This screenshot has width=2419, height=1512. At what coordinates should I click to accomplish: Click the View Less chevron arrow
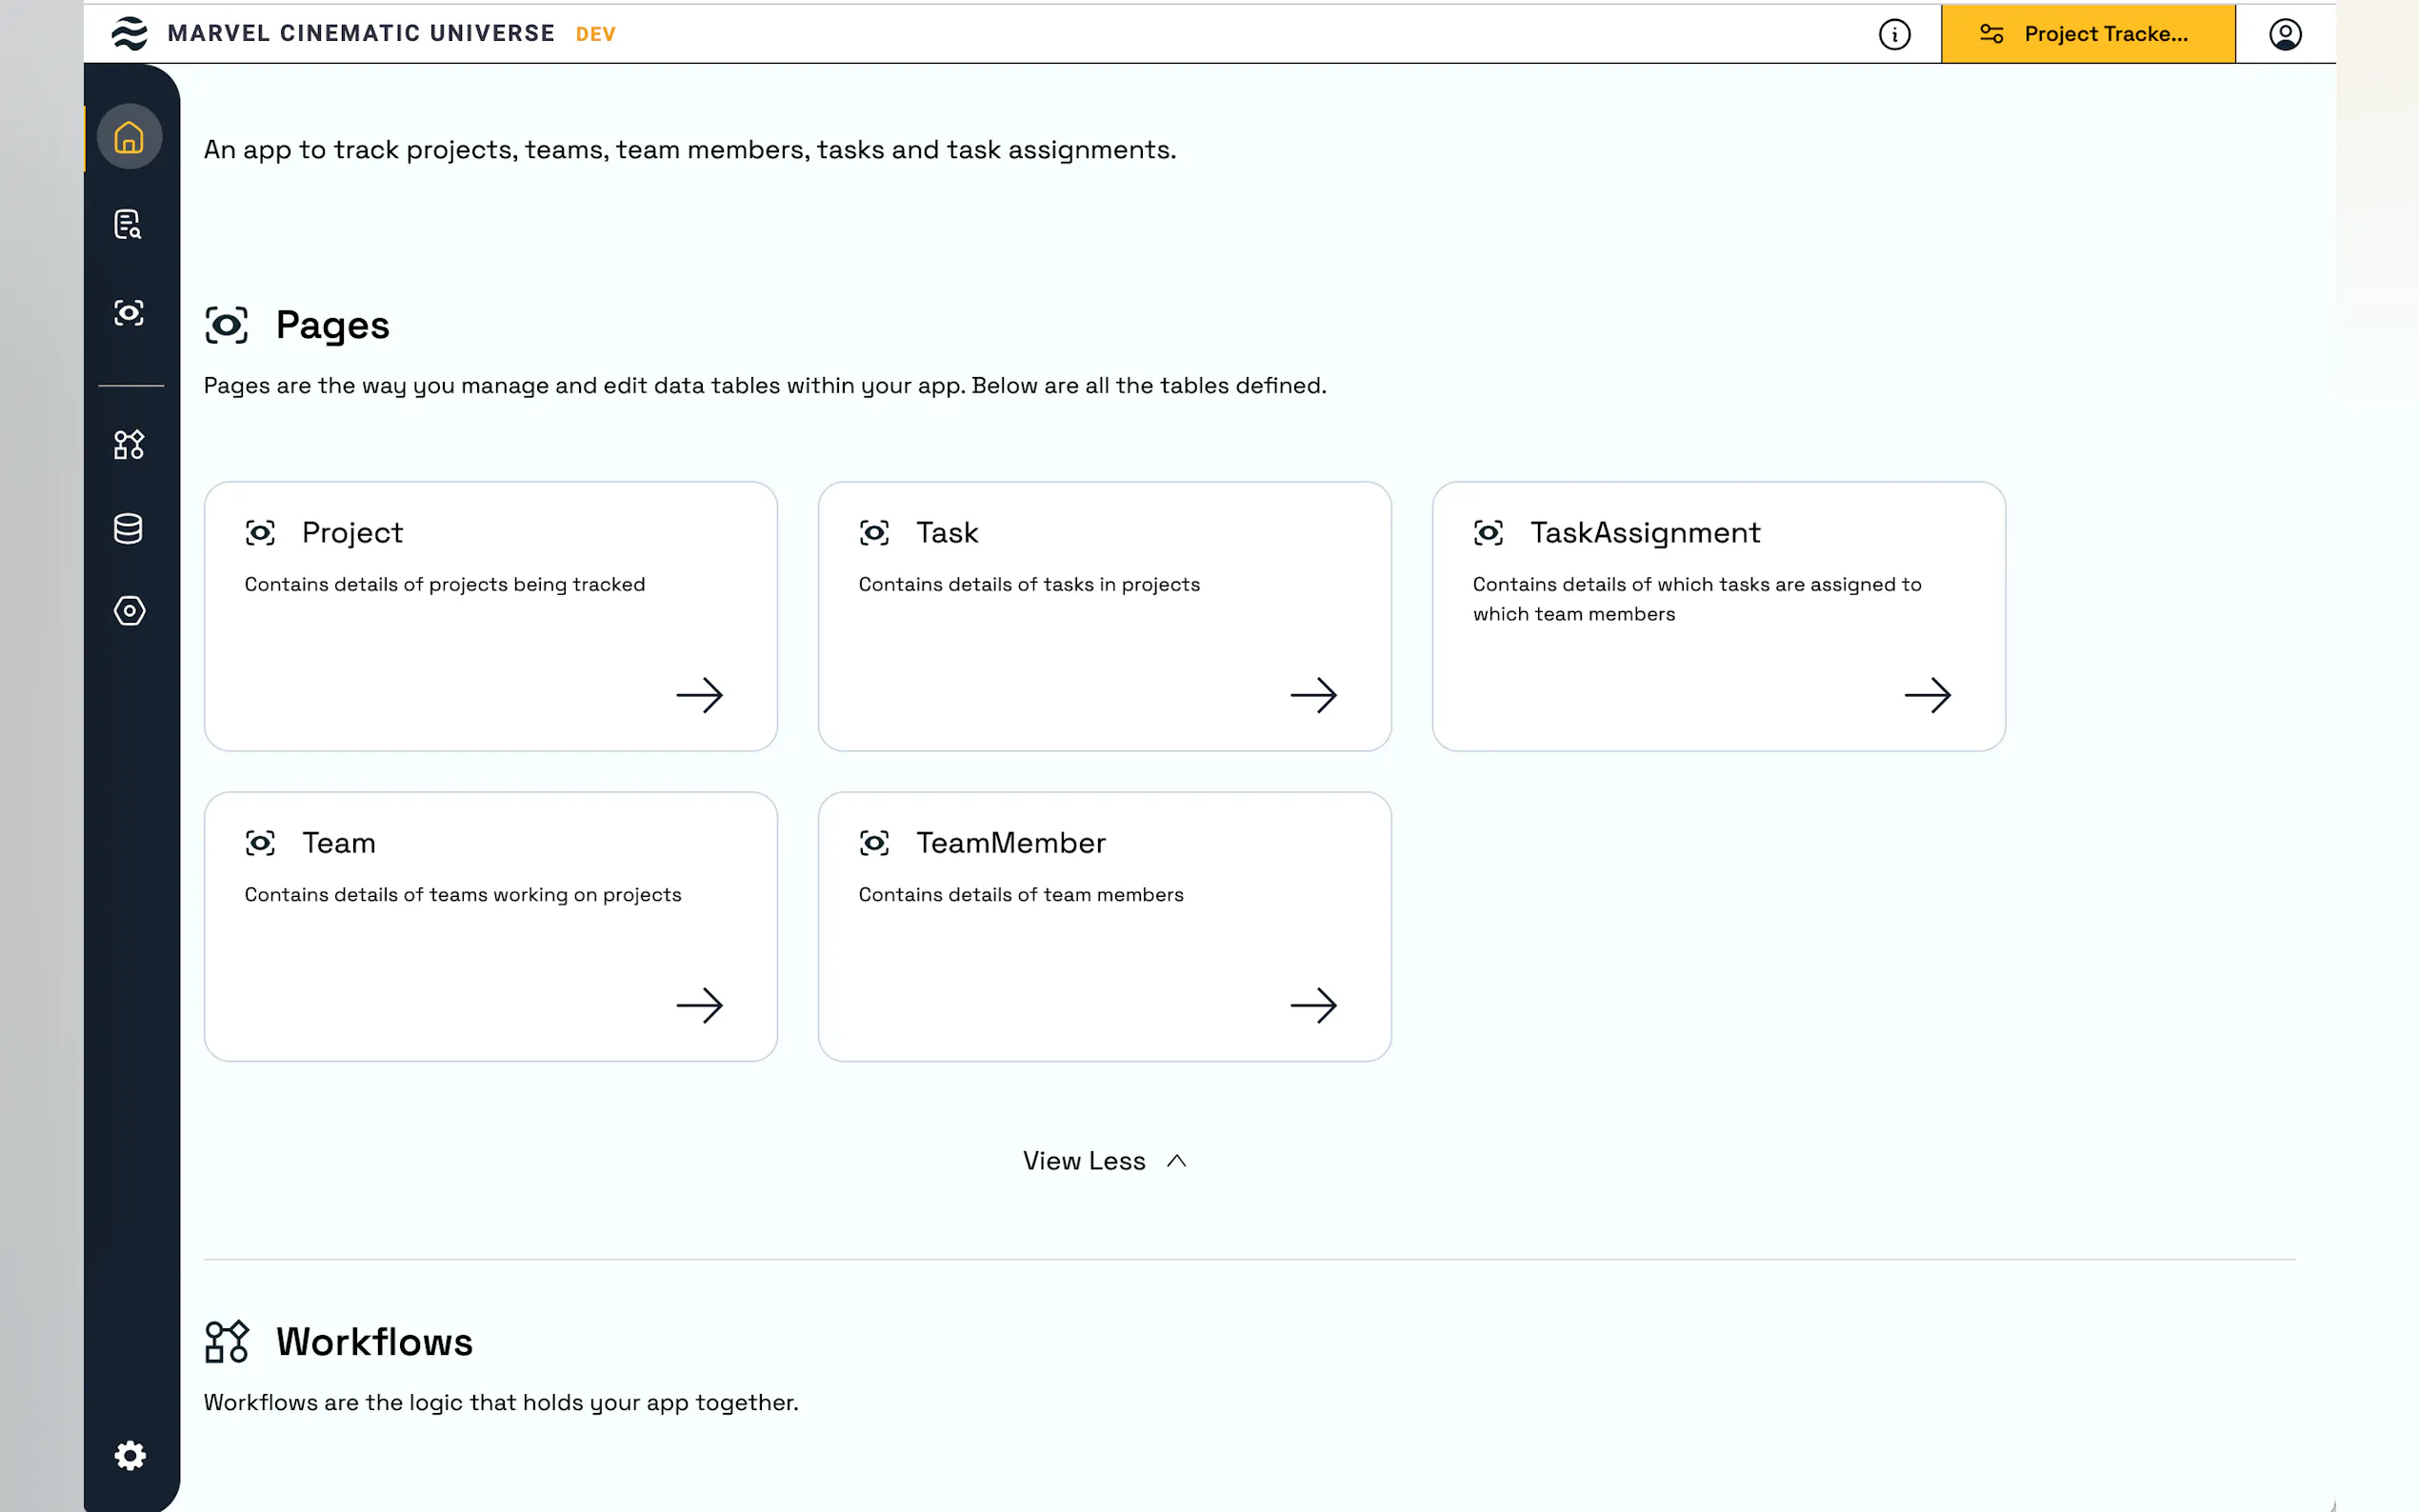[1177, 1161]
